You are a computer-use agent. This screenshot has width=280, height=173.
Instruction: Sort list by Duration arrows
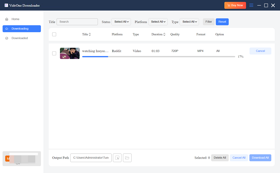click(x=164, y=35)
